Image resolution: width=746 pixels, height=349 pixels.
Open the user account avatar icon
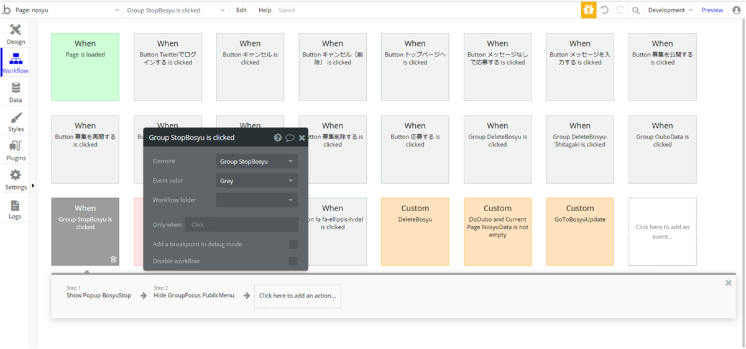tap(737, 10)
